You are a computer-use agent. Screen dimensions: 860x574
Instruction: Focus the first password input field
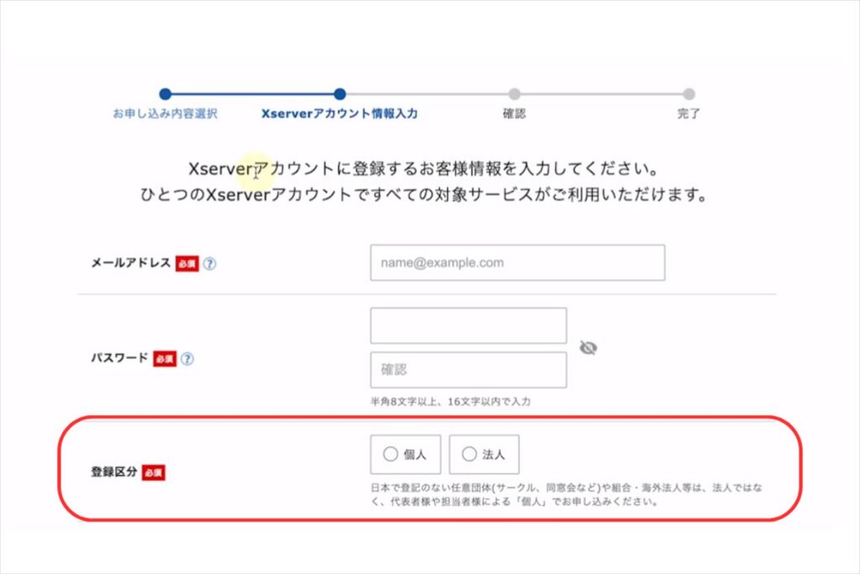point(469,325)
